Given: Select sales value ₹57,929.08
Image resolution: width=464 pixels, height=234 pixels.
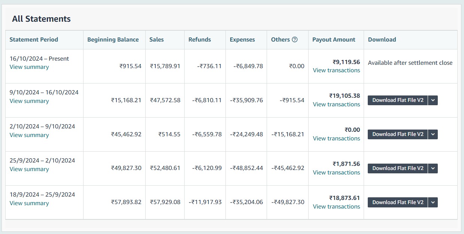Looking at the screenshot, I should [x=165, y=202].
